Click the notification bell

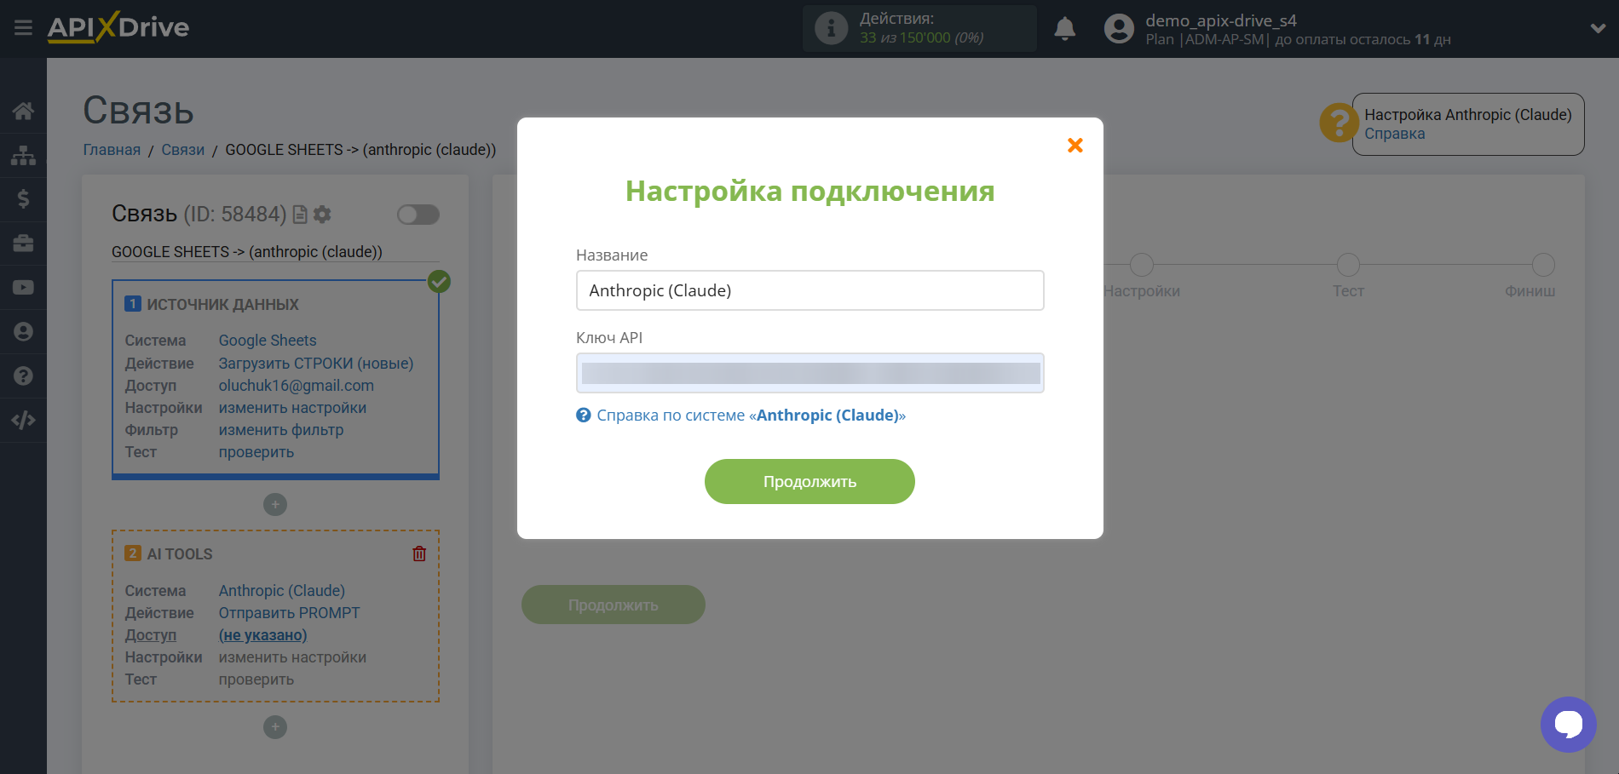(x=1065, y=28)
